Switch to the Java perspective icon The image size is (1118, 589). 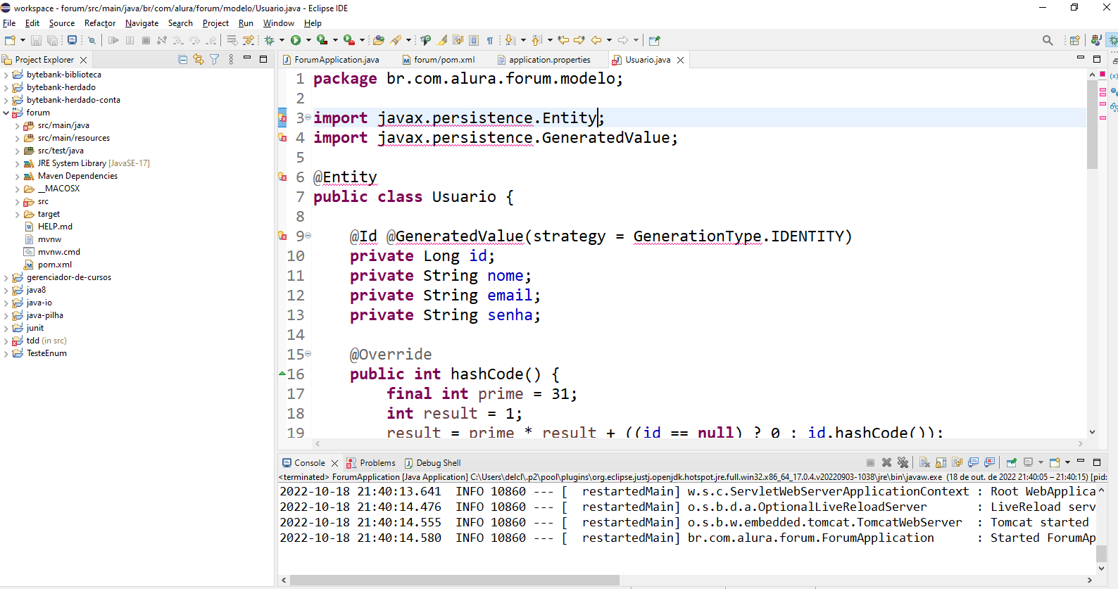tap(1096, 41)
